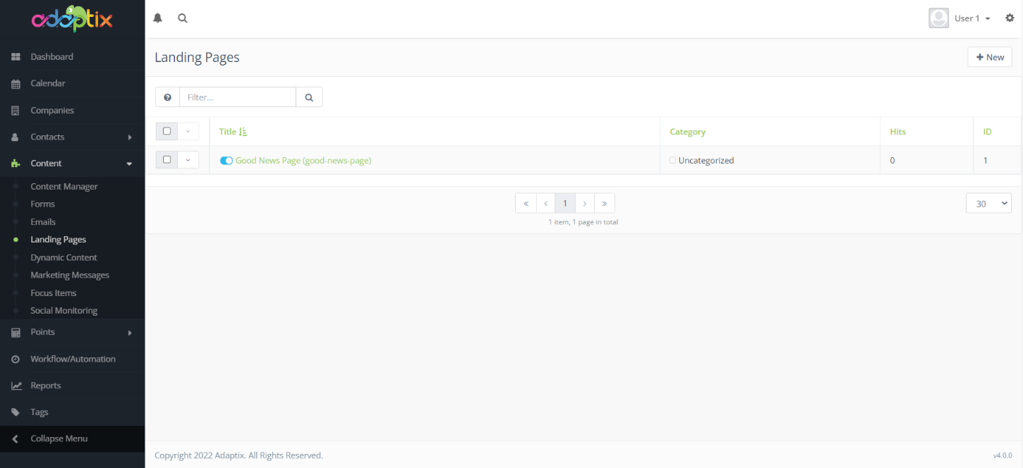
Task: Click inside the Filter input field
Action: tap(238, 97)
